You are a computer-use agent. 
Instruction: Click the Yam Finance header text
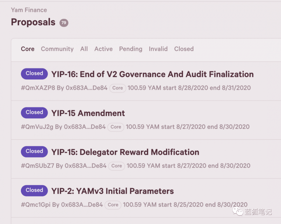(x=29, y=10)
